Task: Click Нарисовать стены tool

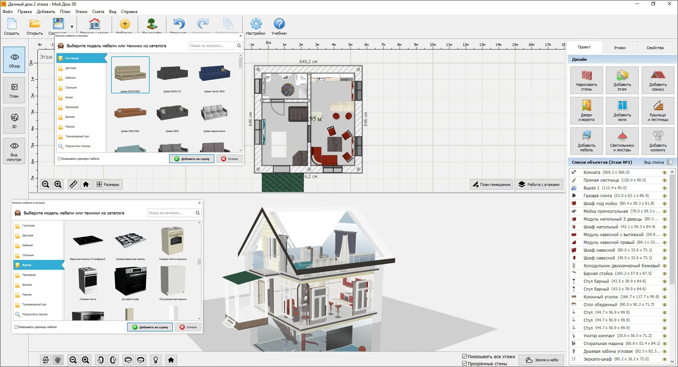Action: 586,80
